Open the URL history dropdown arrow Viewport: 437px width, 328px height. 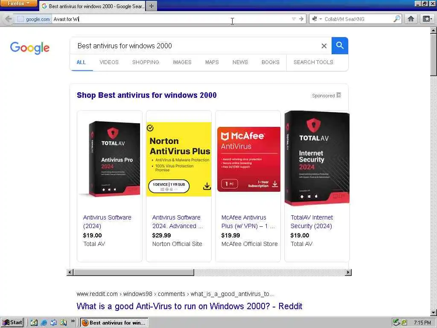coord(294,19)
